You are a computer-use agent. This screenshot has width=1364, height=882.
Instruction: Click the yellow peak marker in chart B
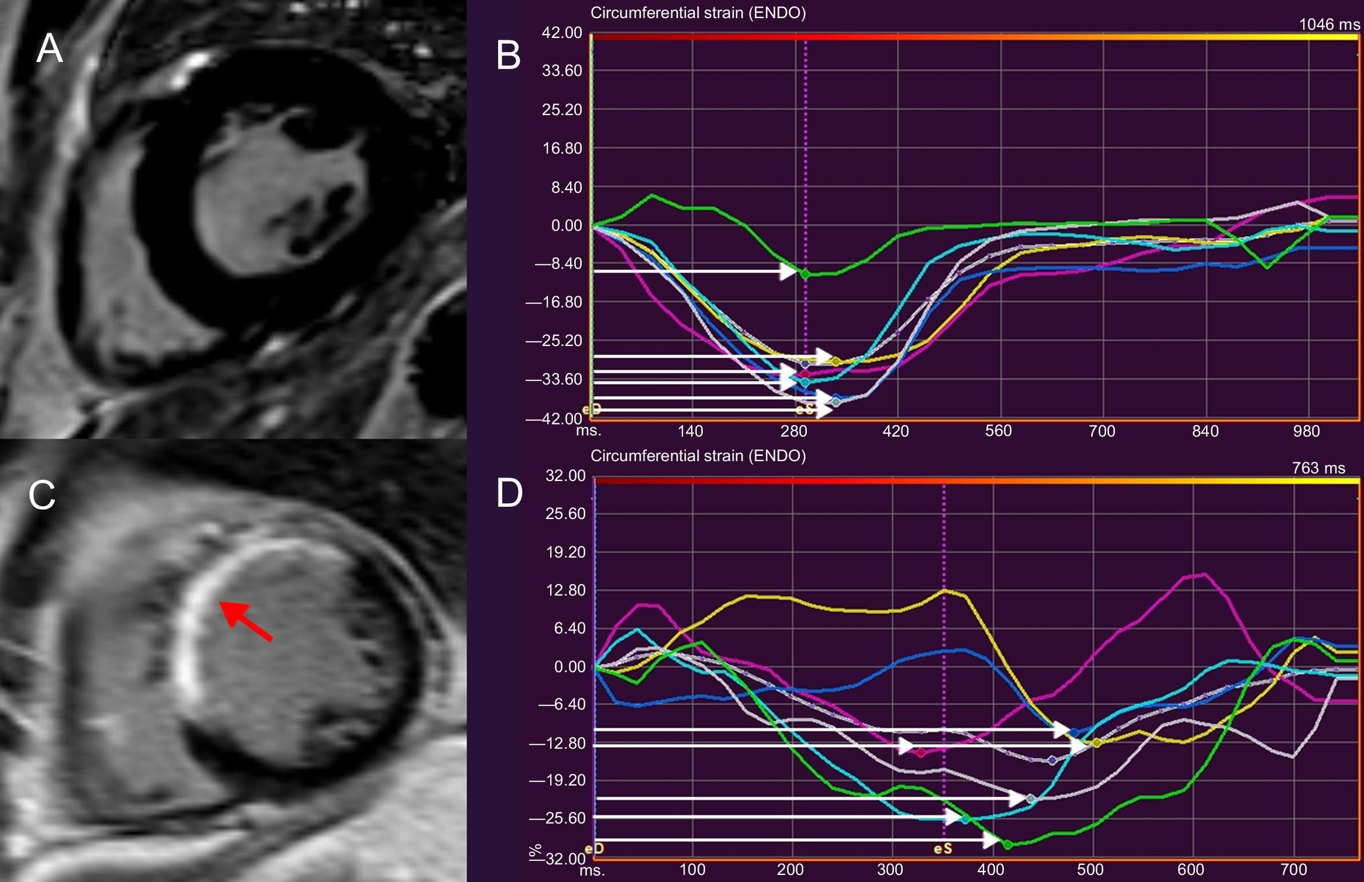click(x=836, y=362)
